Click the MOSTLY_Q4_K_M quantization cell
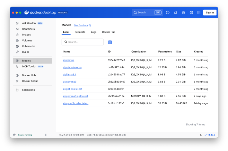 click(141, 96)
